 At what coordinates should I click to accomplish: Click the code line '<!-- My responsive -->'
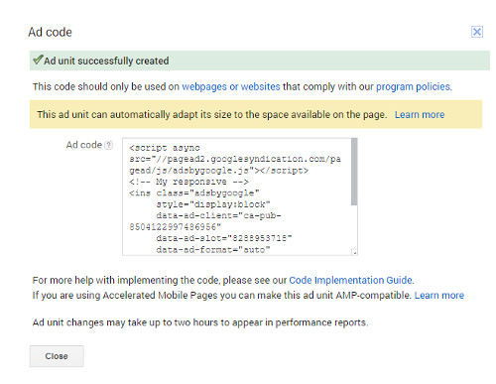[x=188, y=182]
